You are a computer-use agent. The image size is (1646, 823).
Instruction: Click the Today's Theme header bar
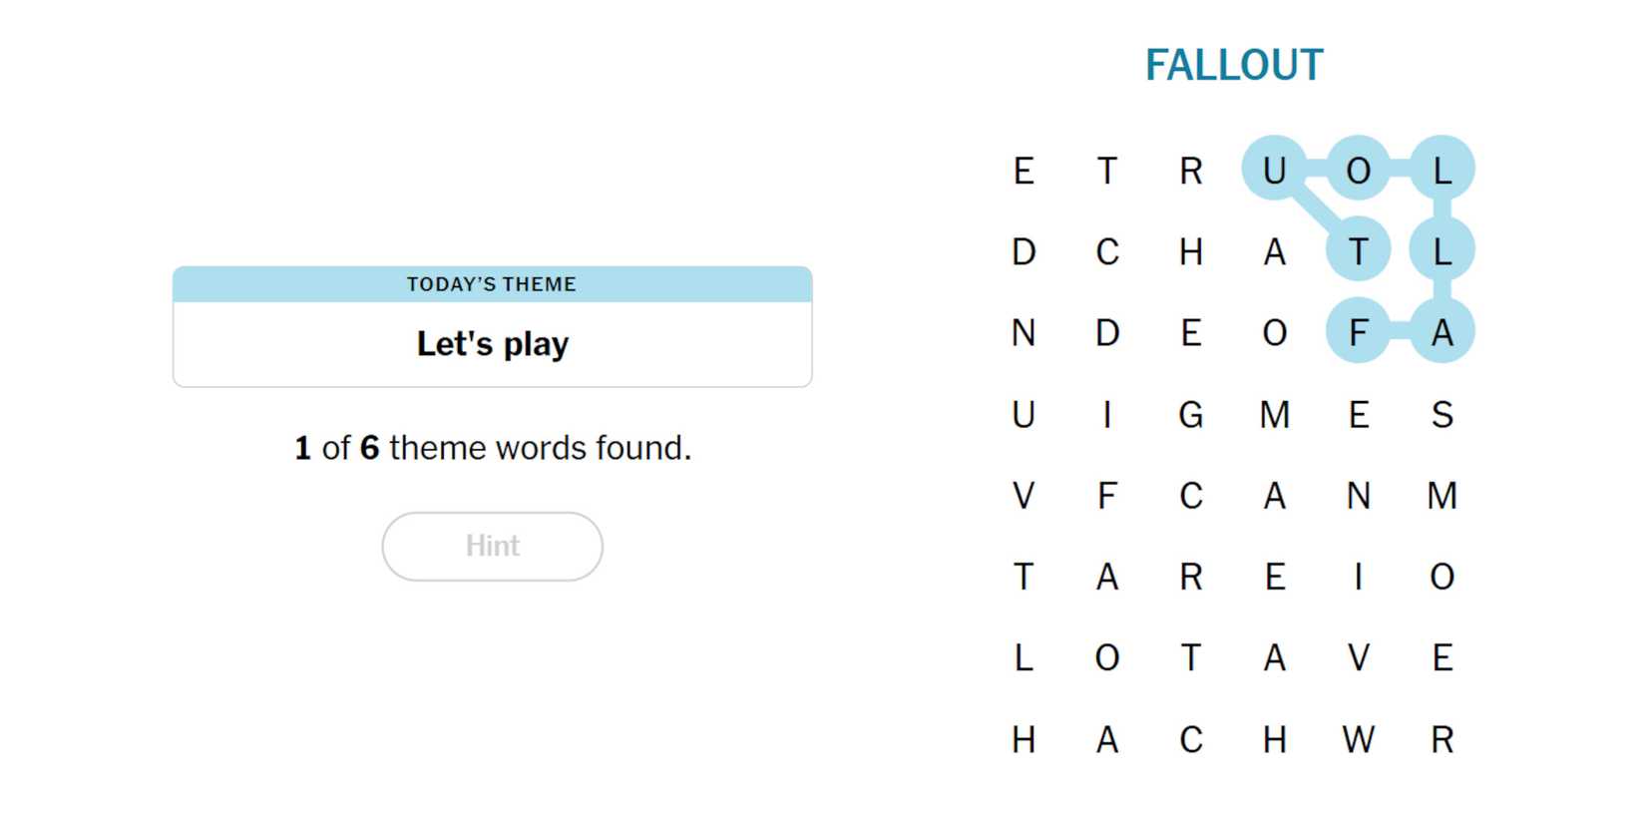click(x=492, y=284)
